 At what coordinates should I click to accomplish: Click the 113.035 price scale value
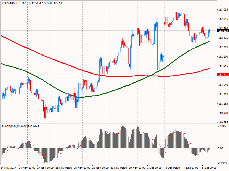click(223, 10)
